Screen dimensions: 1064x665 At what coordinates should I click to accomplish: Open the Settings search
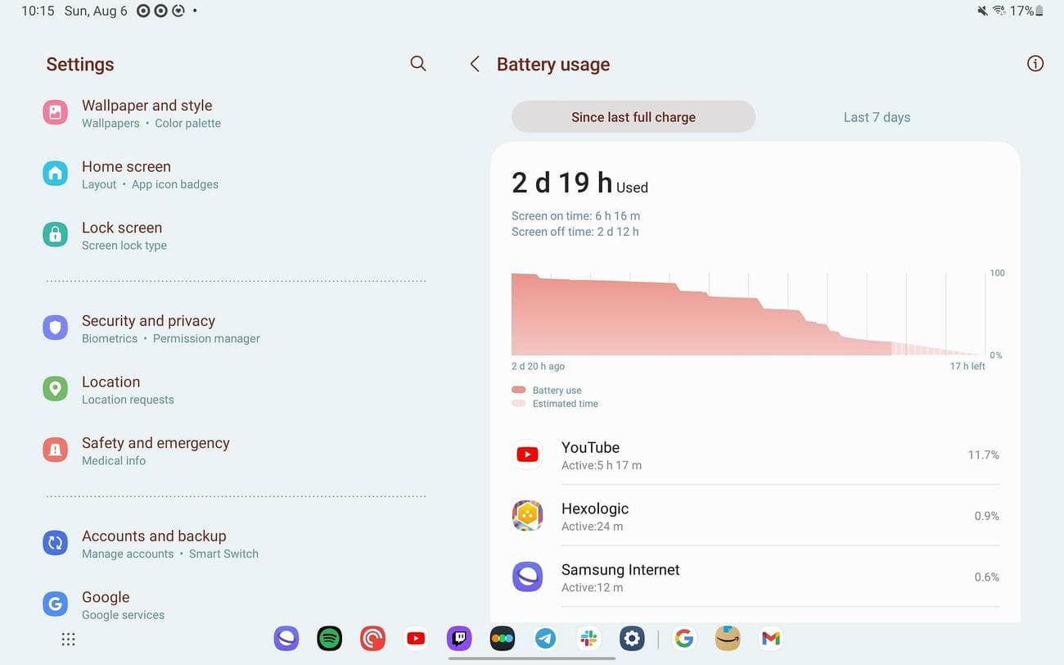(417, 63)
